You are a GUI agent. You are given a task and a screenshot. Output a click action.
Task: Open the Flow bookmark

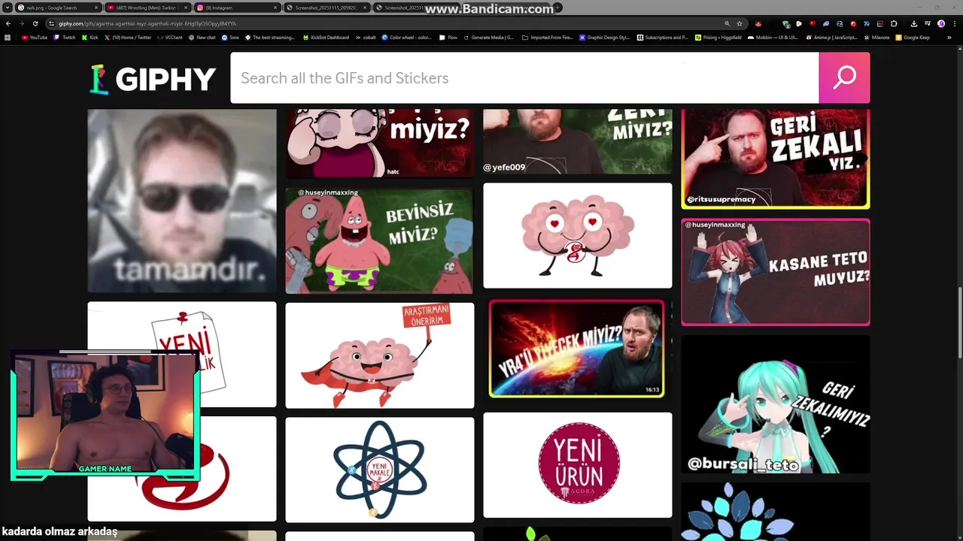pyautogui.click(x=448, y=37)
